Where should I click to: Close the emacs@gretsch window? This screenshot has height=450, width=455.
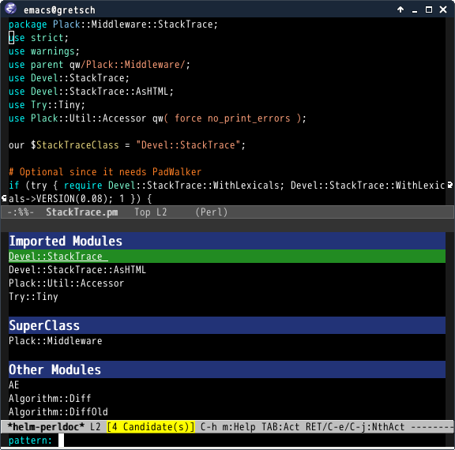[x=443, y=9]
